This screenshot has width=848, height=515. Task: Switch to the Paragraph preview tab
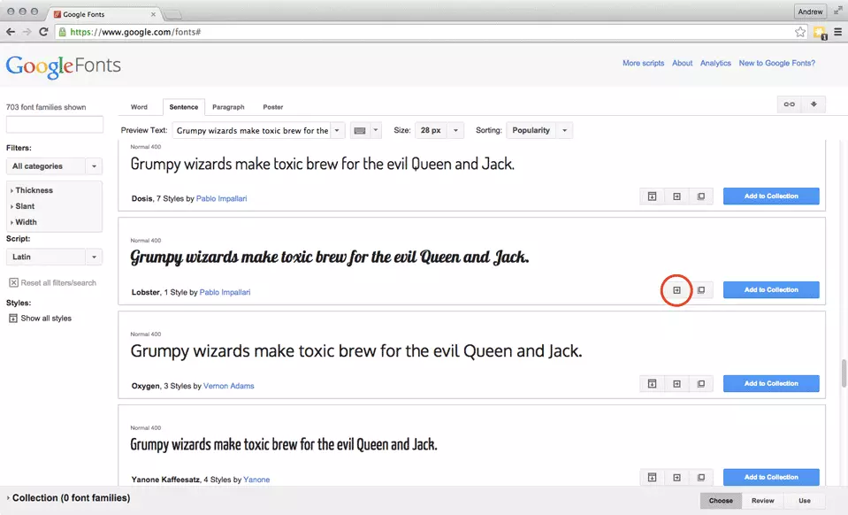click(x=228, y=106)
